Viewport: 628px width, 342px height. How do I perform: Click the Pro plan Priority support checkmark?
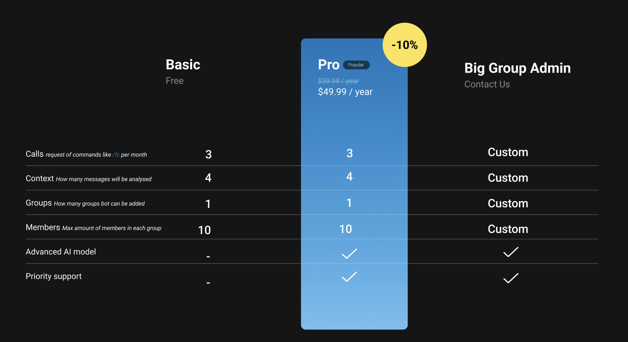point(349,277)
